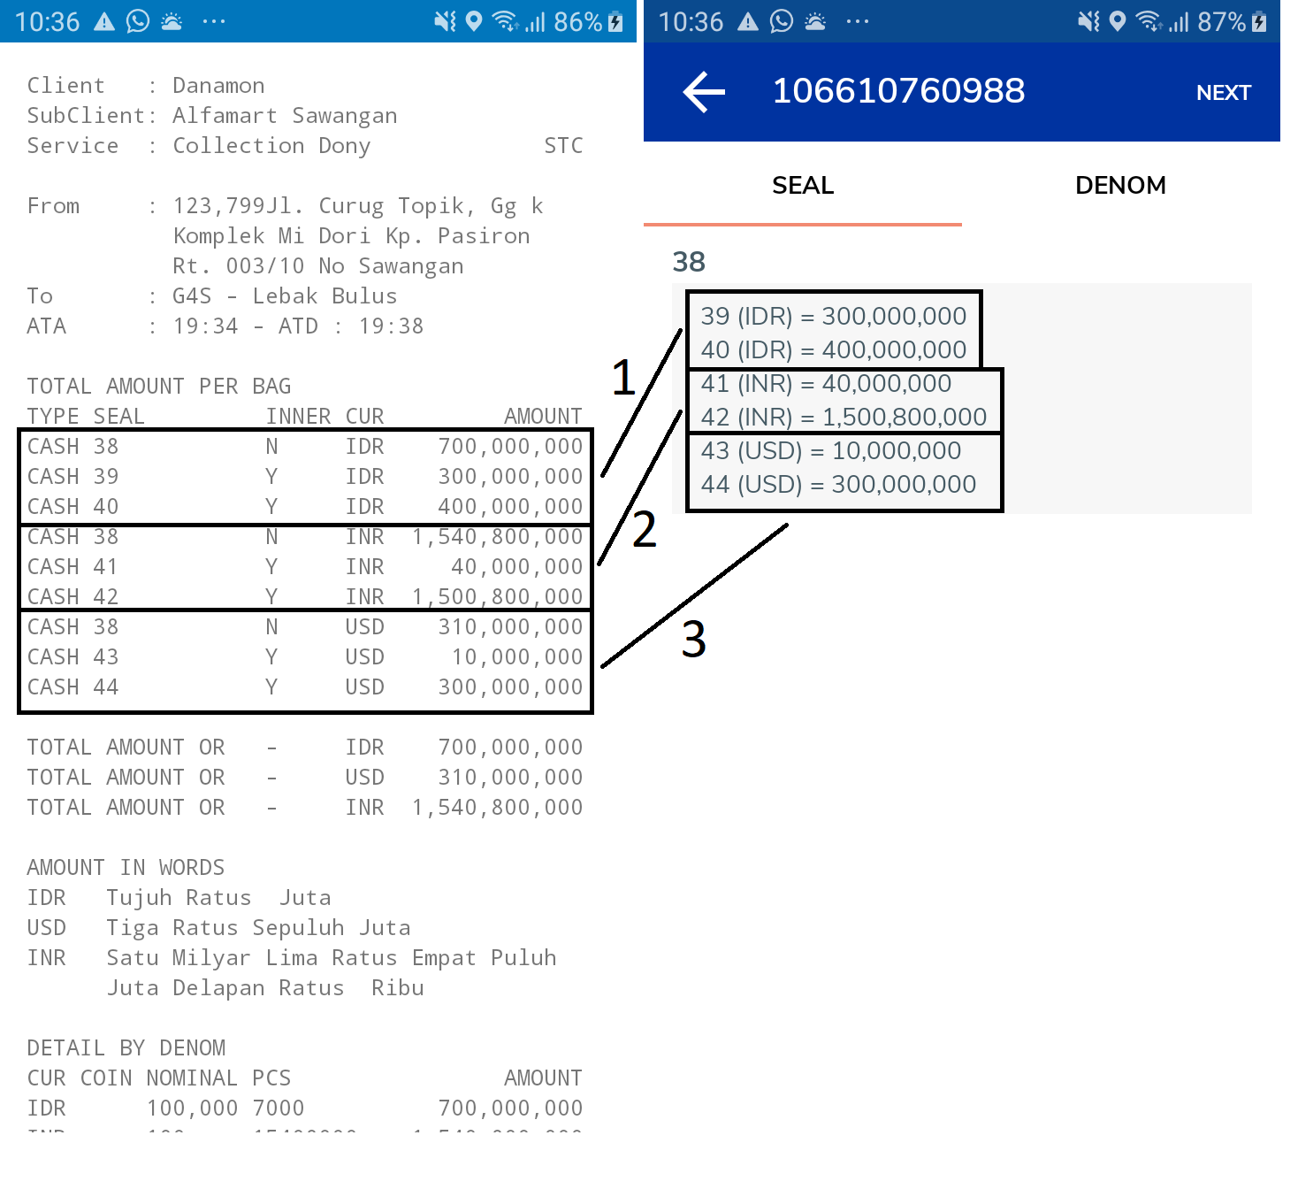Tap the Wi-Fi icon in left status bar
The image size is (1298, 1189).
point(505,21)
